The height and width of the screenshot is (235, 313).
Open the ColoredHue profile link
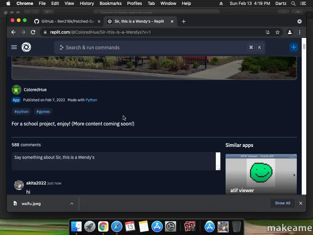35,90
